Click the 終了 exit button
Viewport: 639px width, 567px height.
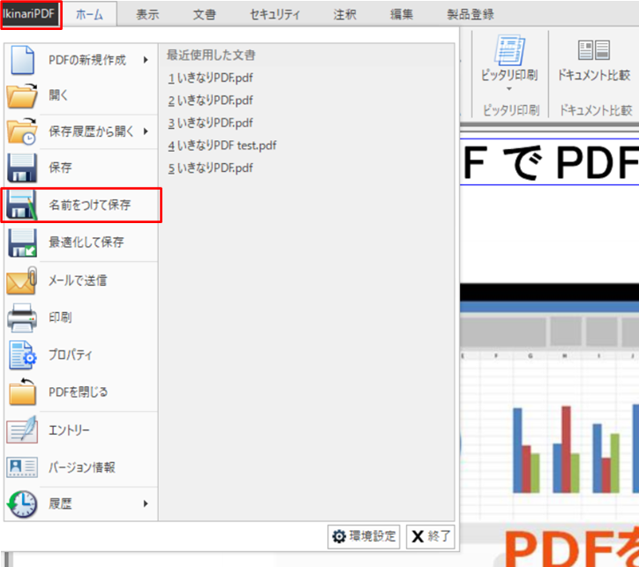click(x=431, y=536)
